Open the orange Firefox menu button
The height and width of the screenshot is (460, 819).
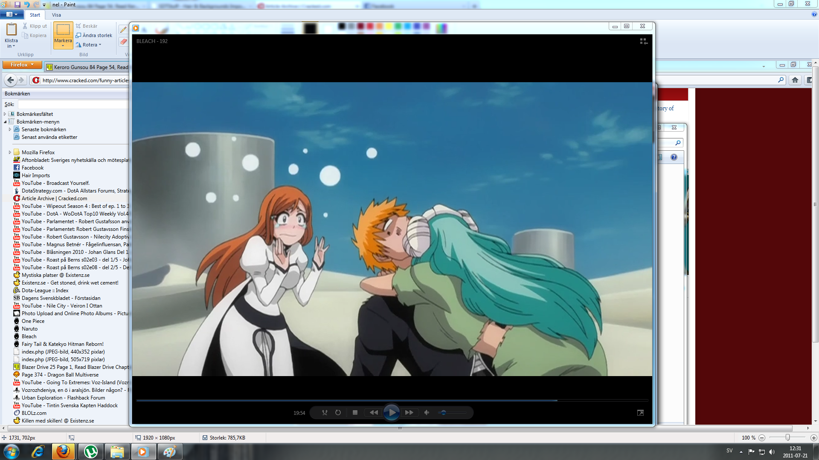tap(22, 65)
